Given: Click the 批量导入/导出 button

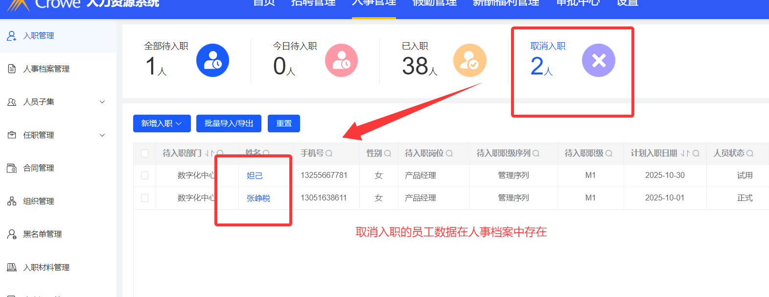Looking at the screenshot, I should click(229, 124).
